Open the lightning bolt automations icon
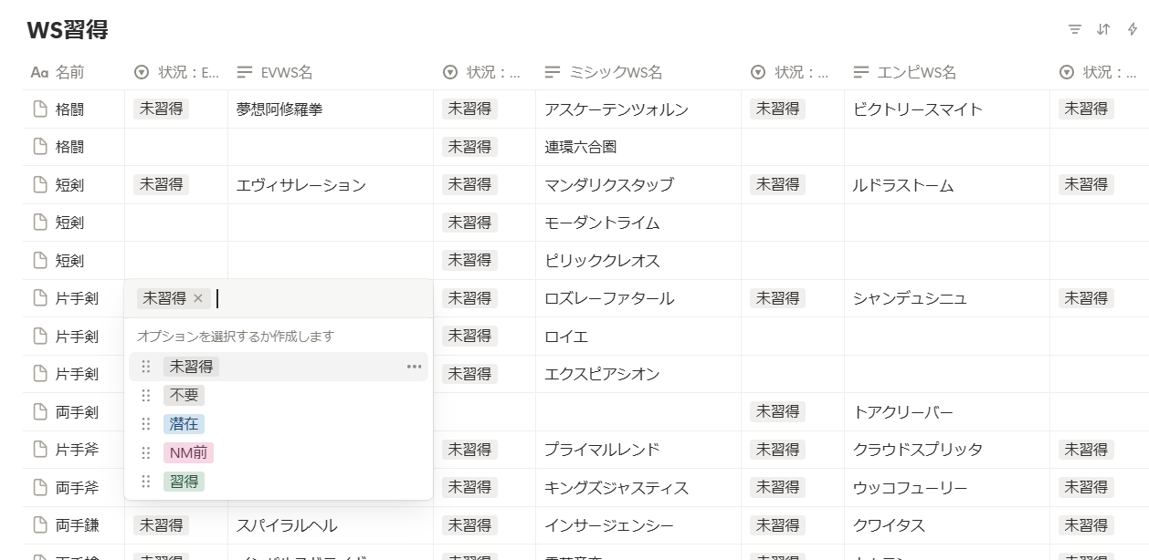This screenshot has width=1149, height=560. point(1133,29)
